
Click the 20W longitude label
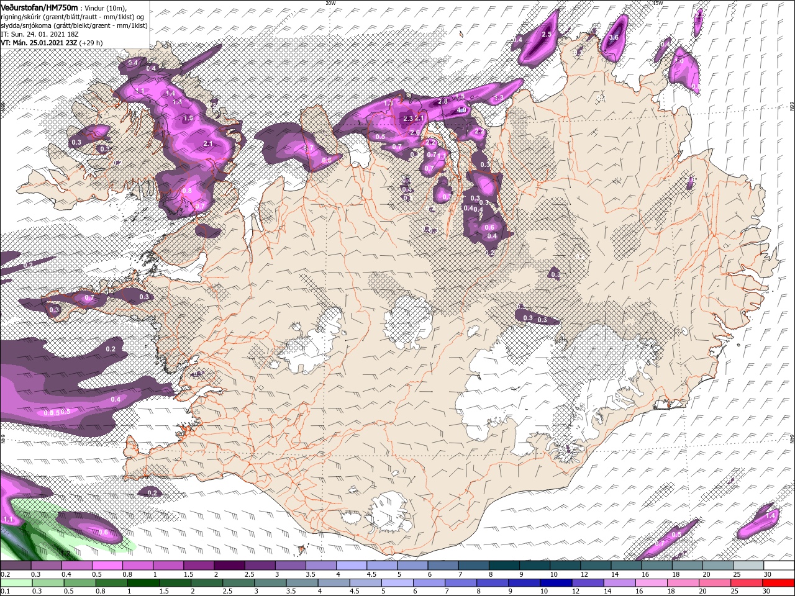point(331,3)
